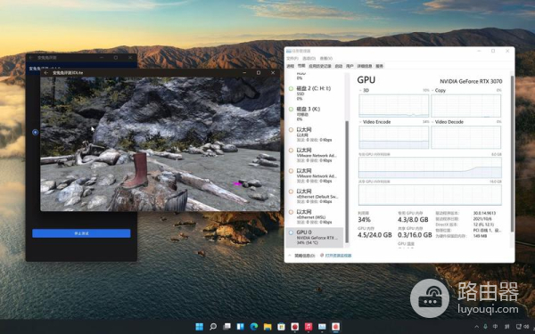Click the 8.0 GB GPU memory graph
Image resolution: width=535 pixels, height=334 pixels.
pos(430,167)
